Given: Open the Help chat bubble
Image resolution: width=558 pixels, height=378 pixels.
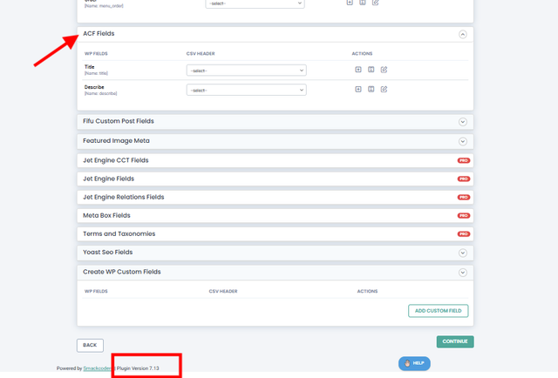Looking at the screenshot, I should coord(414,363).
